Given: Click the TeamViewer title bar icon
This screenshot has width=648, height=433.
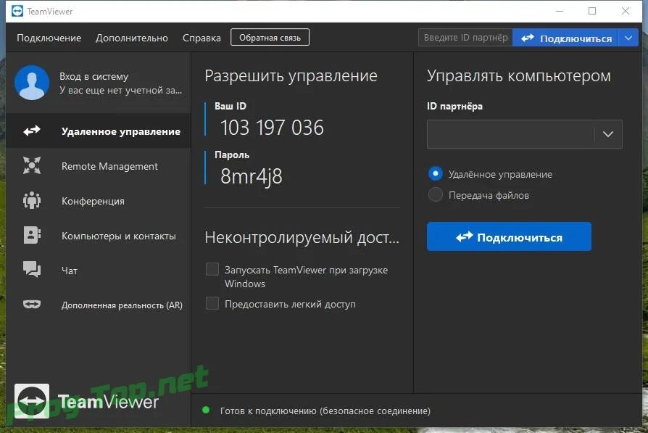Looking at the screenshot, I should pyautogui.click(x=17, y=11).
